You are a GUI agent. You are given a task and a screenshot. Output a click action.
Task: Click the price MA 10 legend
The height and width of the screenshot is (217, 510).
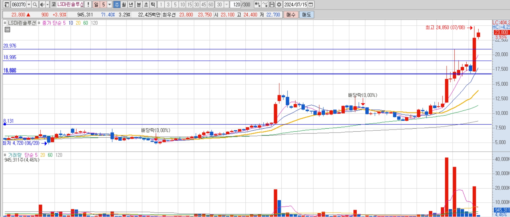pyautogui.click(x=71, y=23)
